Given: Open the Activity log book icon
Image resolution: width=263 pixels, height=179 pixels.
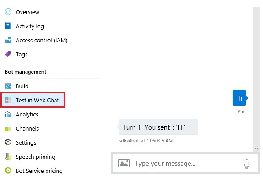Looking at the screenshot, I should (8, 26).
